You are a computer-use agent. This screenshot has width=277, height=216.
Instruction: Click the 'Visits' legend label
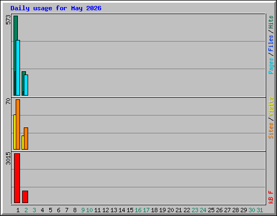(271, 106)
